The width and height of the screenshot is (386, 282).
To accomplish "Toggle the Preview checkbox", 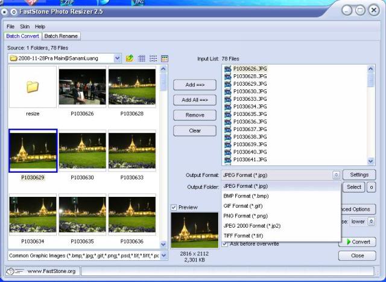I will coord(174,207).
